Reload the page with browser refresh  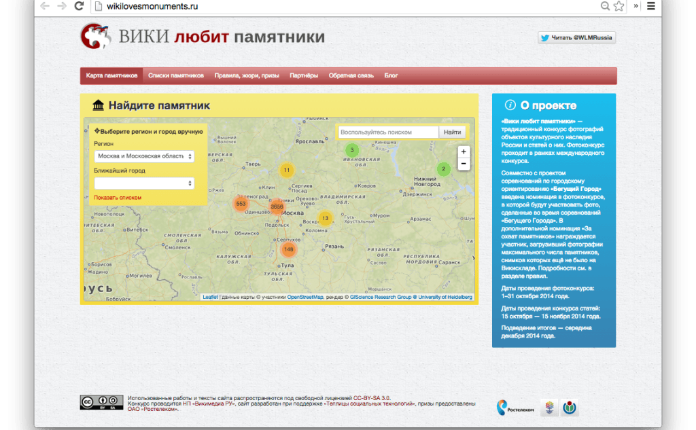[79, 6]
